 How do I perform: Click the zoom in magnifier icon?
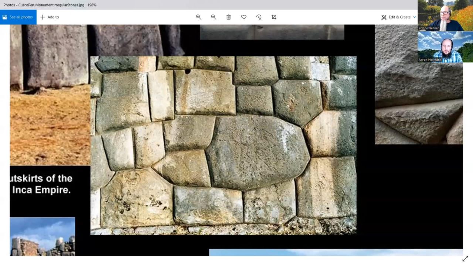(x=198, y=17)
